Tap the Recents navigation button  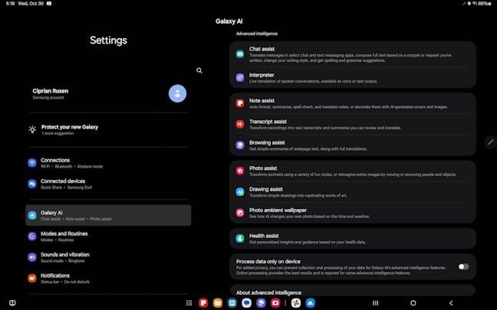376,303
